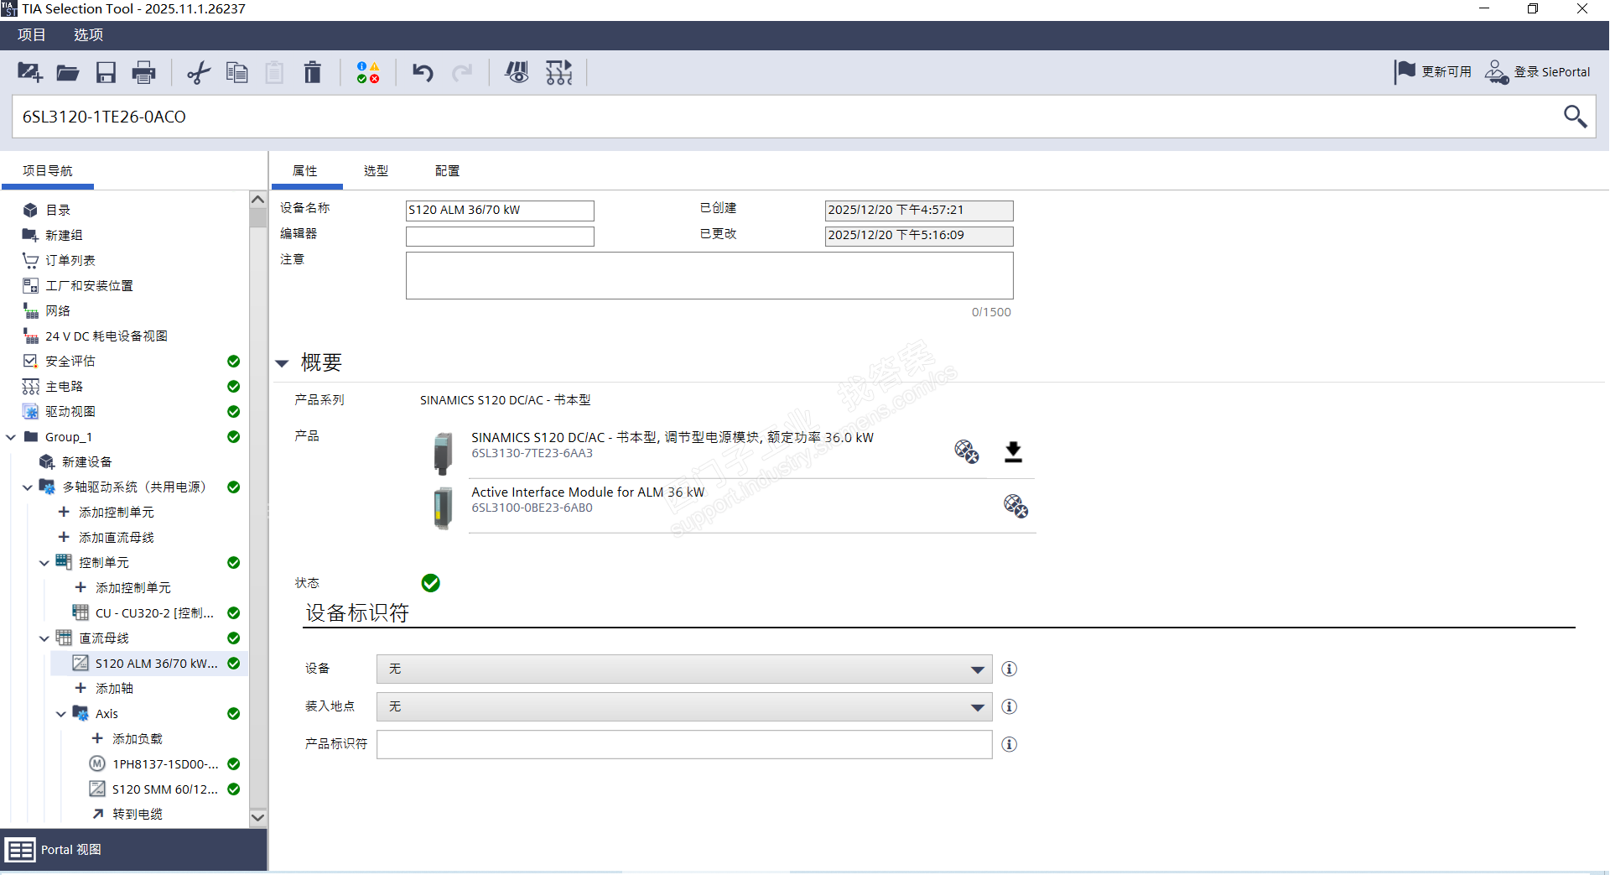Select 驱动视图 in the project tree
Screen dimensions: 1610x875
(70, 412)
